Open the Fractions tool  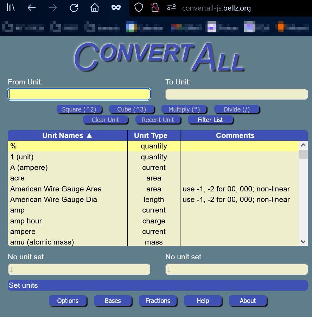158,301
